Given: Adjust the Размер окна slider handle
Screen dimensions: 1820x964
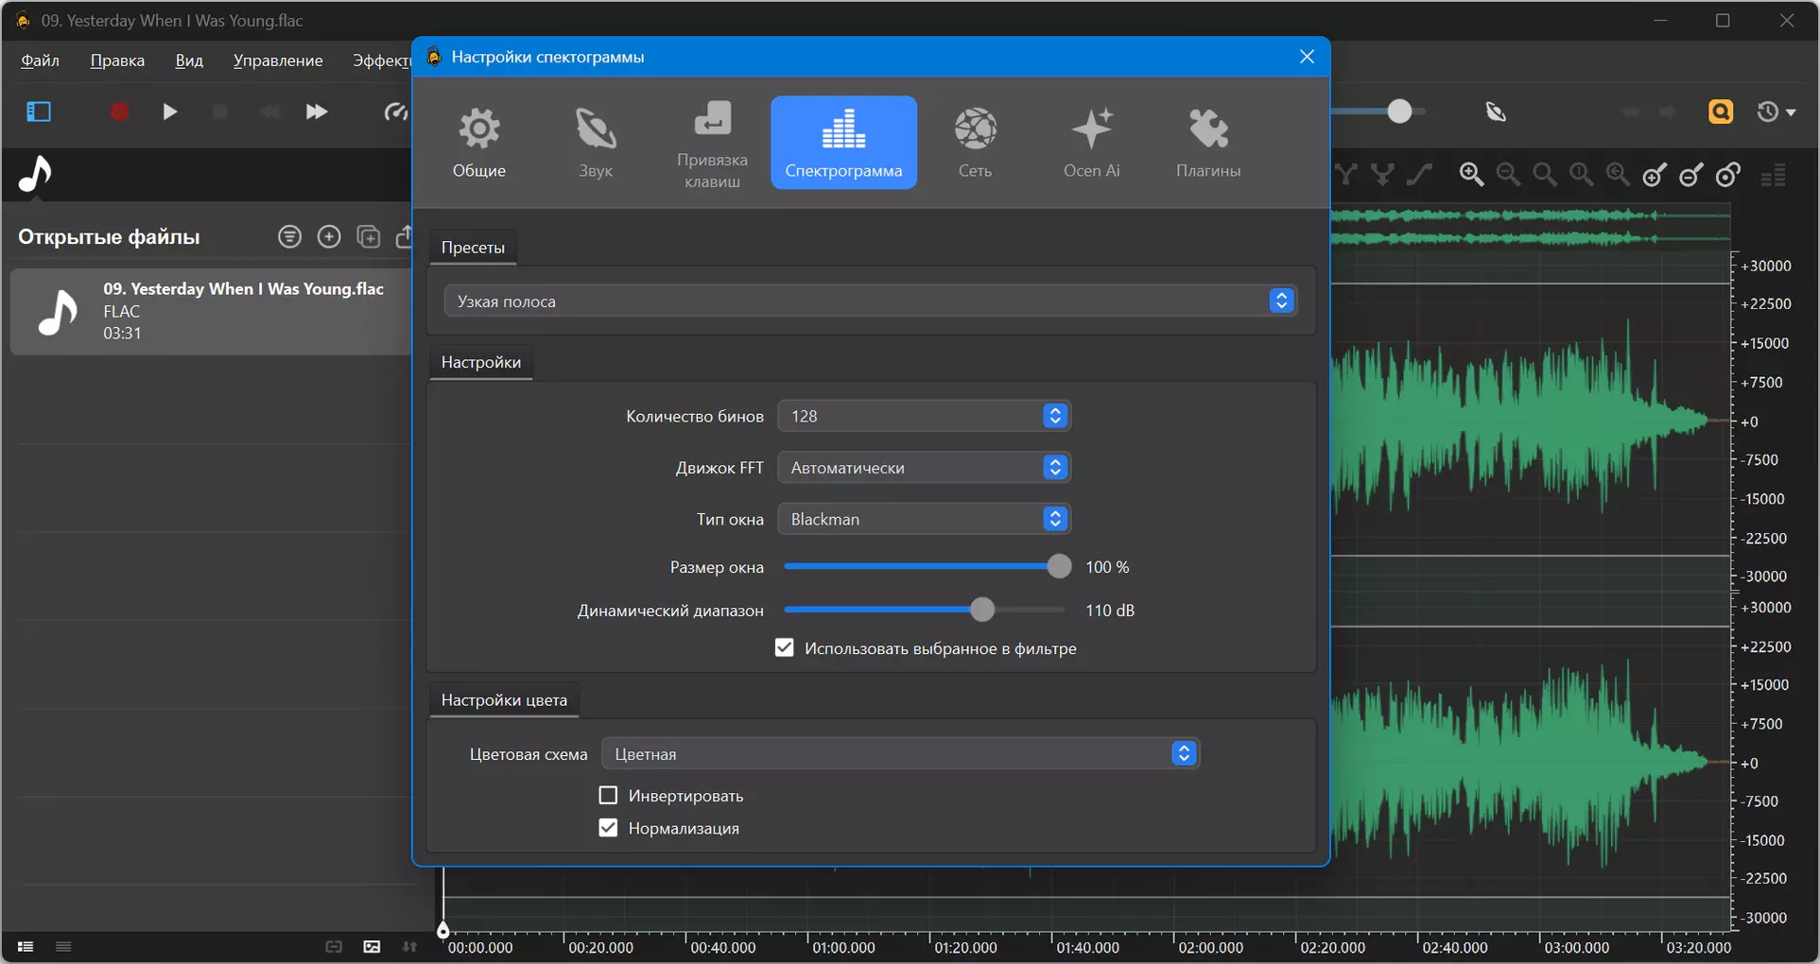Looking at the screenshot, I should 1059,567.
